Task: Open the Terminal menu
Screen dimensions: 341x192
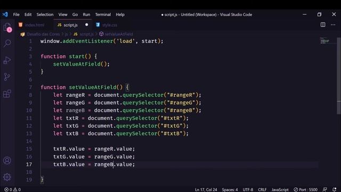Action: 103,14
